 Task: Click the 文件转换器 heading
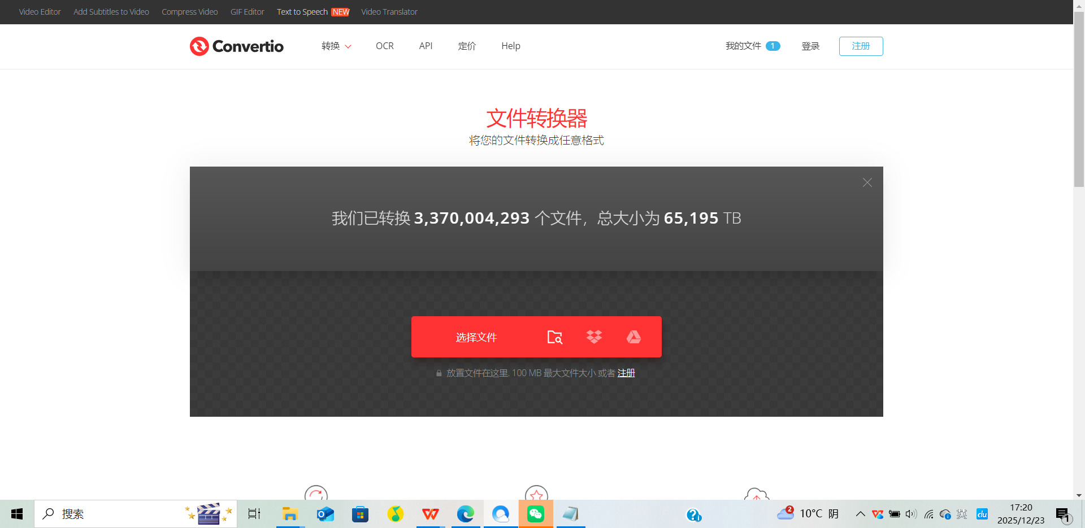pos(537,119)
